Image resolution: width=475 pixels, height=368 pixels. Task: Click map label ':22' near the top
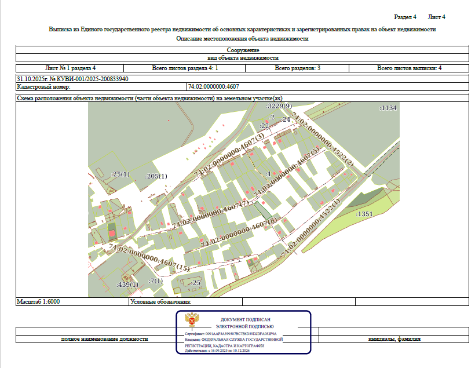click(x=264, y=126)
